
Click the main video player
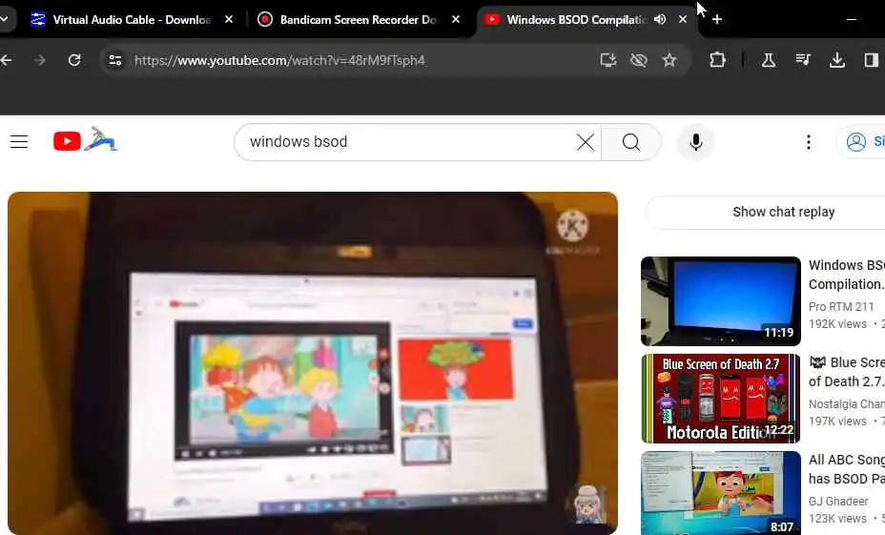pos(313,363)
